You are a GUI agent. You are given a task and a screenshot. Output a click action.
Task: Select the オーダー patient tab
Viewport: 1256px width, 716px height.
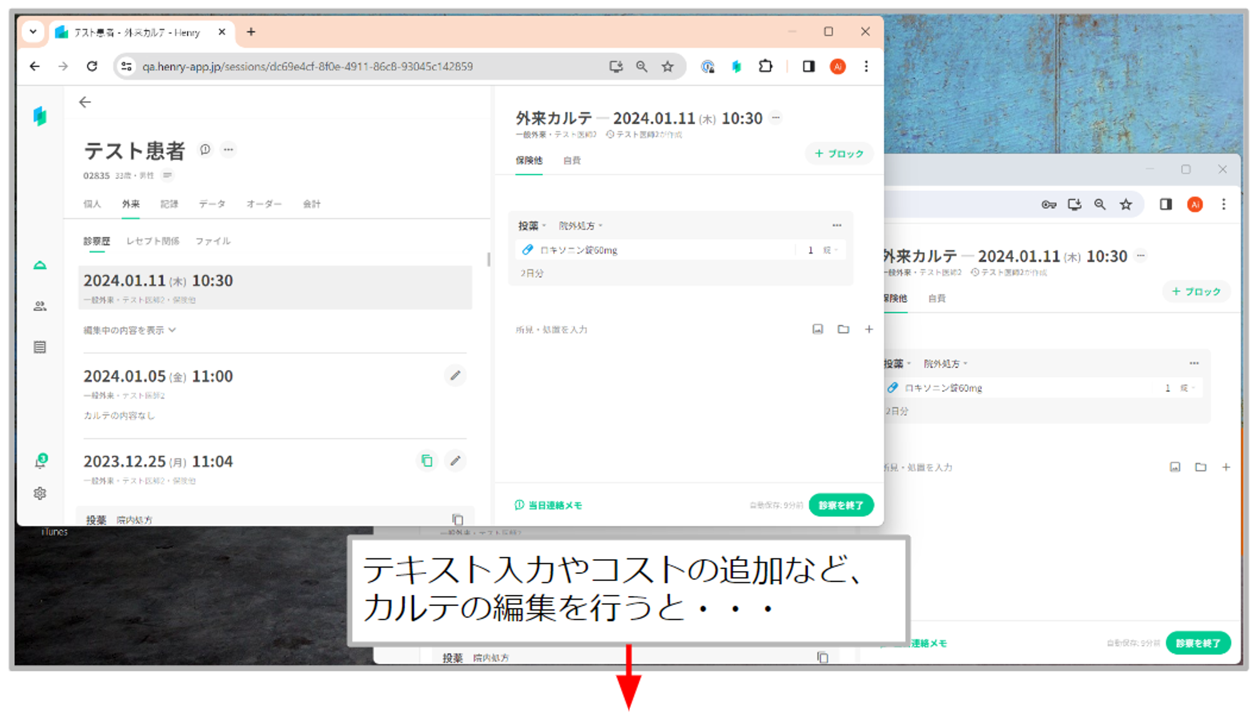click(264, 204)
